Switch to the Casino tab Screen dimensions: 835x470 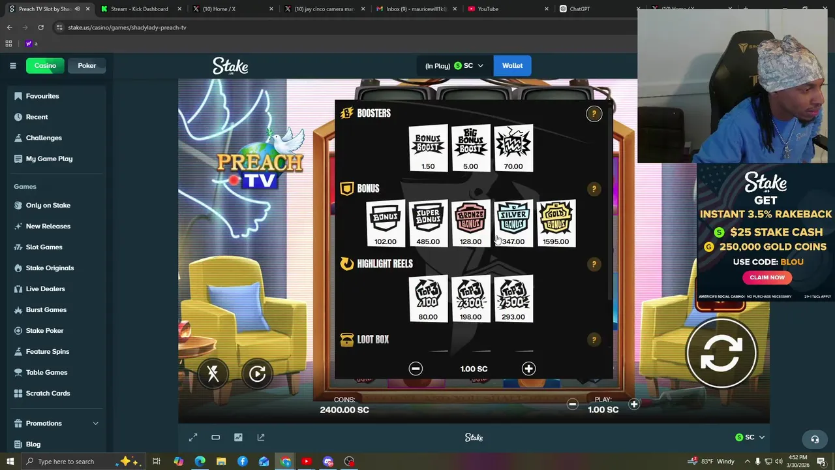[45, 65]
